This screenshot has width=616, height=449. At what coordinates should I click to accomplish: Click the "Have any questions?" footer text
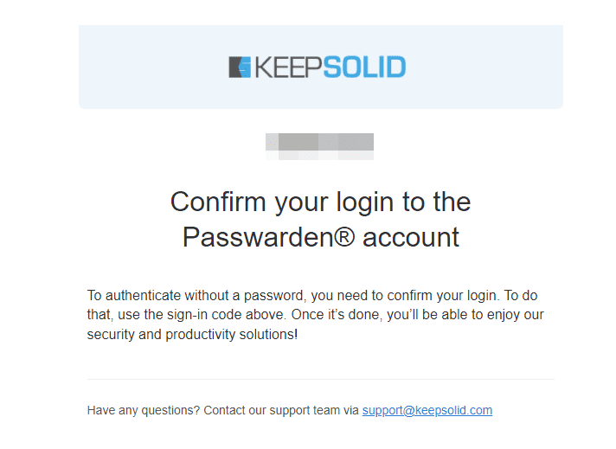(144, 410)
